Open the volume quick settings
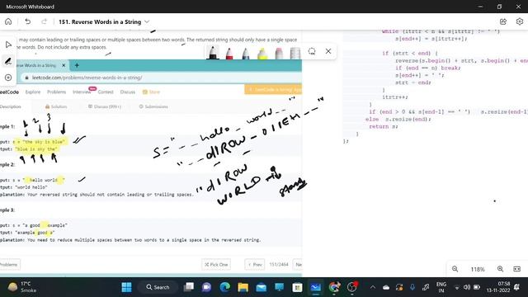The height and width of the screenshot is (297, 528). [467, 287]
